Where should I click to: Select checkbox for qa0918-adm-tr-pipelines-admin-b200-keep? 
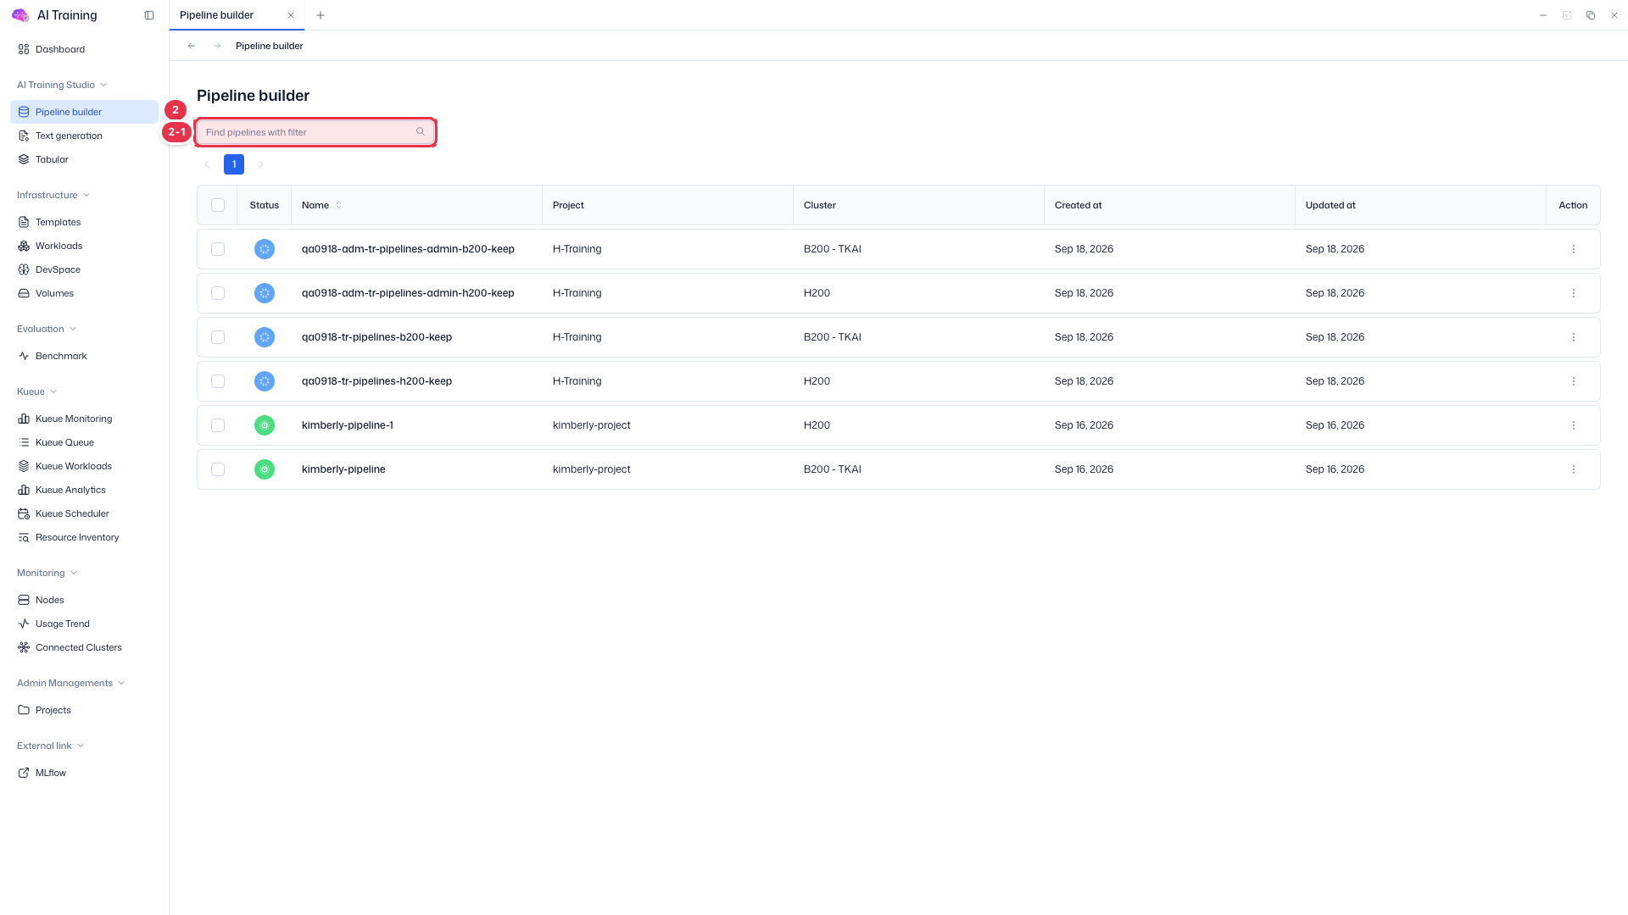tap(218, 249)
